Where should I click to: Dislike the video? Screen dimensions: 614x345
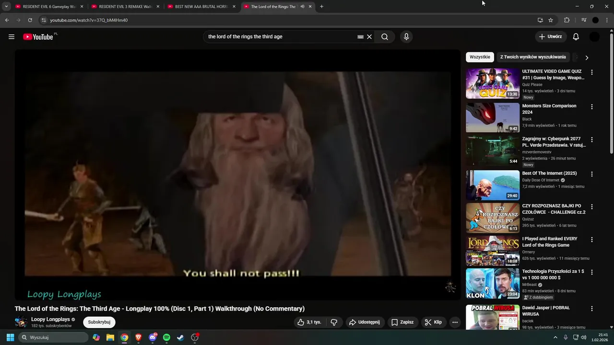(334, 322)
